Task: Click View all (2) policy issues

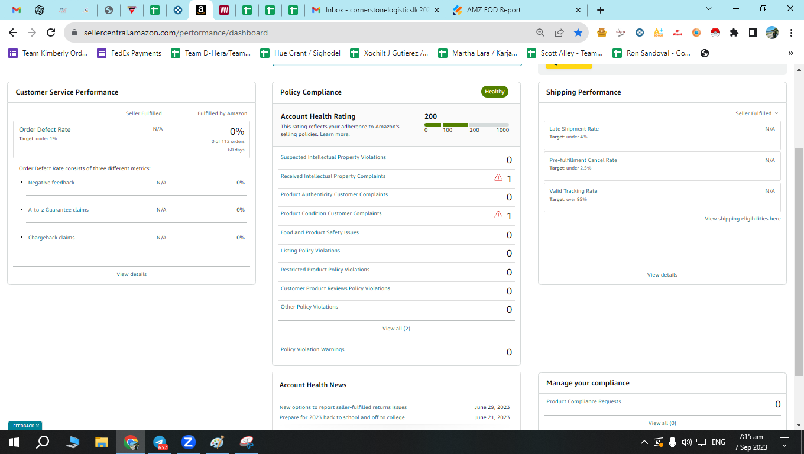Action: point(396,329)
